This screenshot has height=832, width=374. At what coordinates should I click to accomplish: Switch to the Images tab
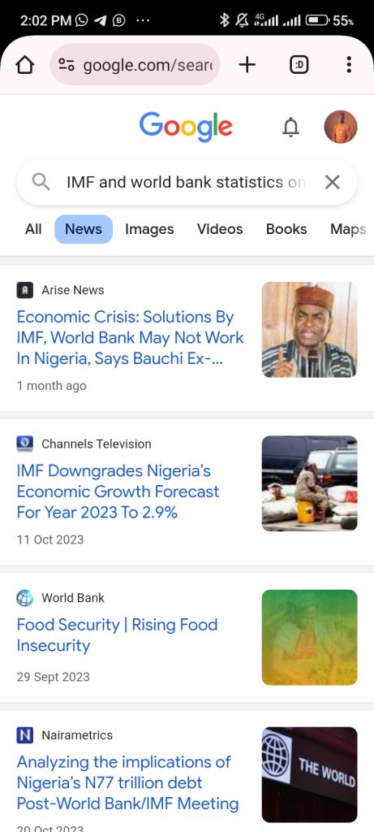pyautogui.click(x=149, y=229)
